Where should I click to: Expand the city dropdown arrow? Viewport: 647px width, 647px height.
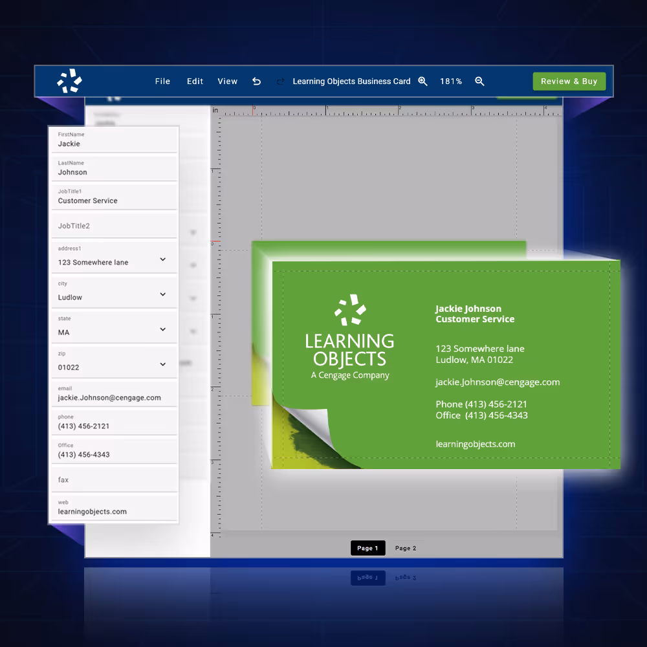coord(162,294)
